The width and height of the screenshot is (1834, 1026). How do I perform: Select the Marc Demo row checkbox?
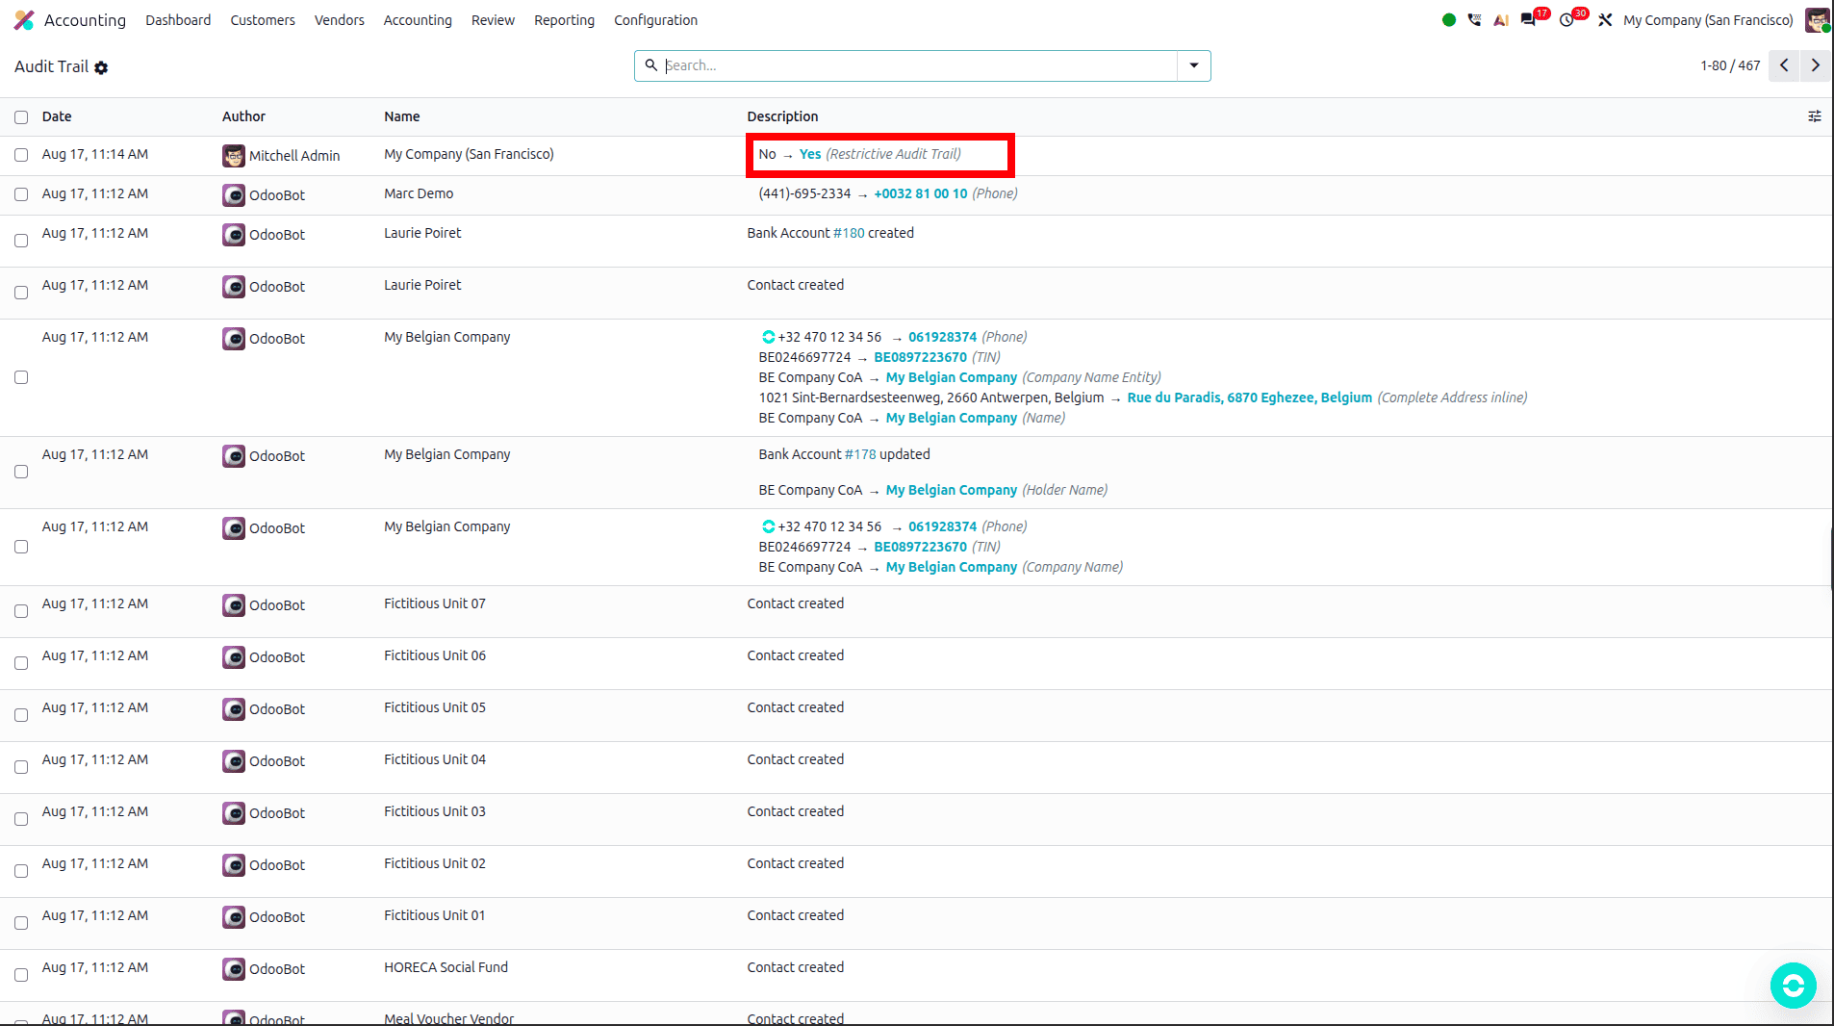click(x=21, y=194)
